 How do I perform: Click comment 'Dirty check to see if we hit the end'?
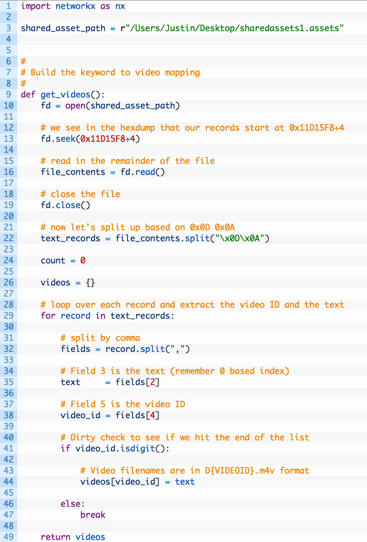[x=185, y=438]
